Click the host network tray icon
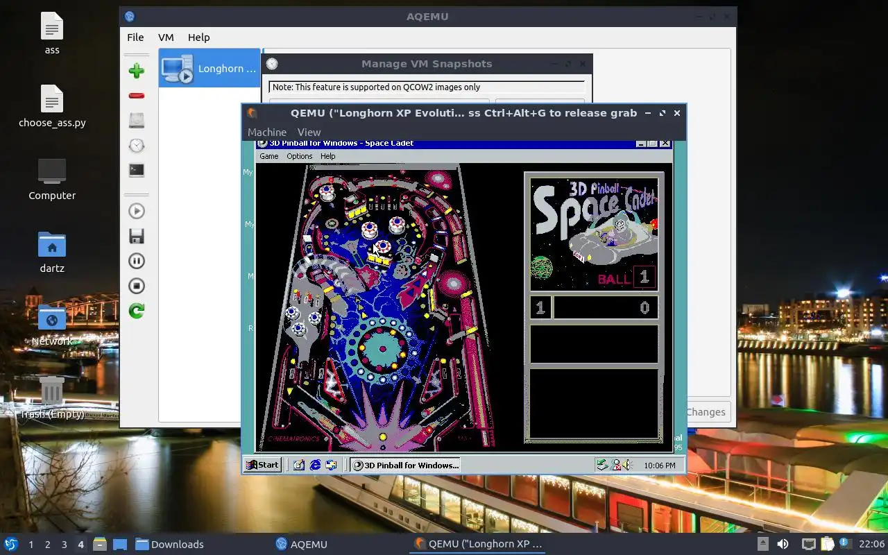Image resolution: width=888 pixels, height=555 pixels. [808, 544]
